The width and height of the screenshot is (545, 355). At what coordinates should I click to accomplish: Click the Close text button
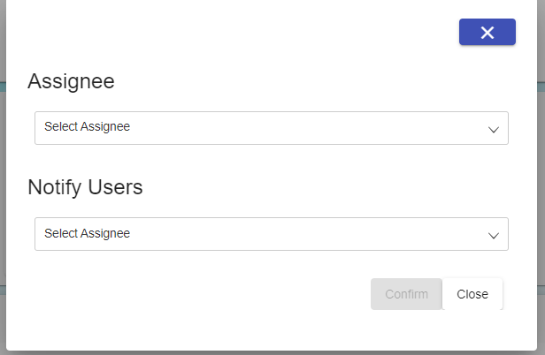(x=472, y=294)
